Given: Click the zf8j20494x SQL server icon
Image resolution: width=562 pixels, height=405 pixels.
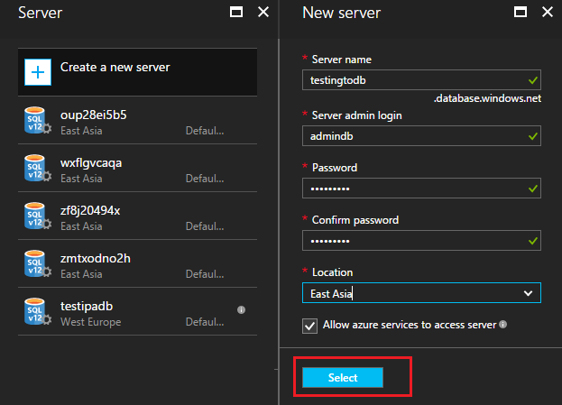Looking at the screenshot, I should 38,218.
